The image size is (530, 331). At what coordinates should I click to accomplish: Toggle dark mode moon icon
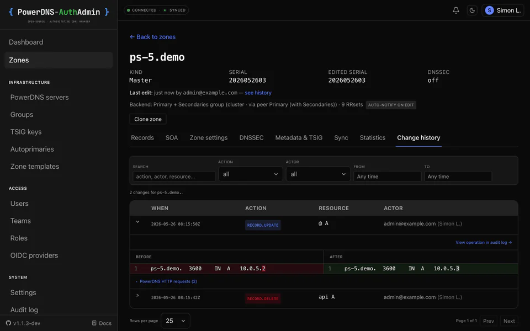click(472, 10)
